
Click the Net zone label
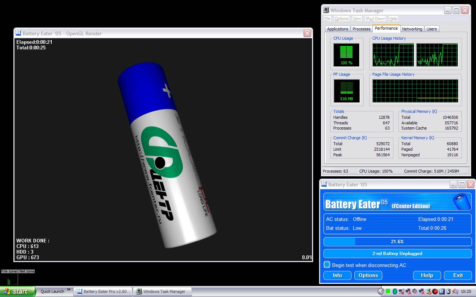27,271
